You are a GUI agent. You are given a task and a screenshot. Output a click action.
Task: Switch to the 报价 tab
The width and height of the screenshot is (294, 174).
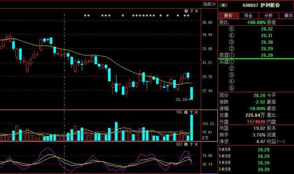click(x=228, y=16)
